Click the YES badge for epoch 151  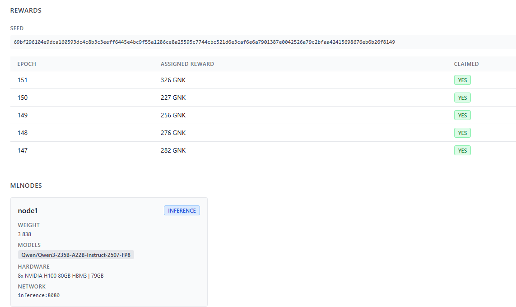point(462,80)
